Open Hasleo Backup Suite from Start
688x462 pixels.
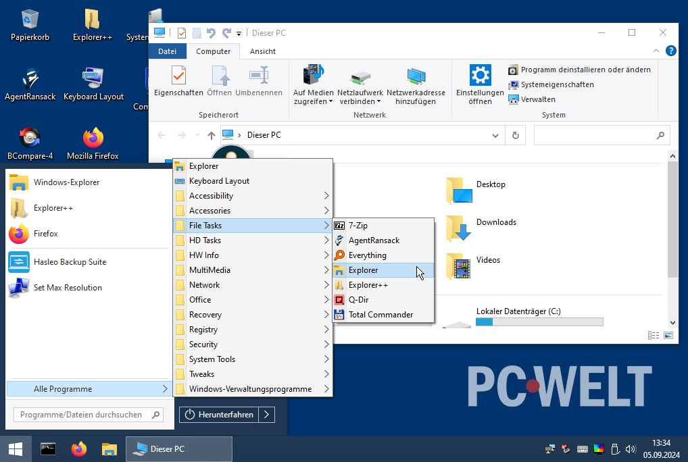pos(88,262)
